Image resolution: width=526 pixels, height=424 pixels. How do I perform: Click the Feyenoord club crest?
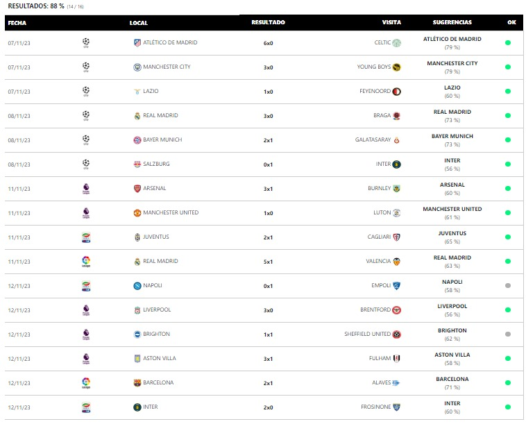click(396, 91)
